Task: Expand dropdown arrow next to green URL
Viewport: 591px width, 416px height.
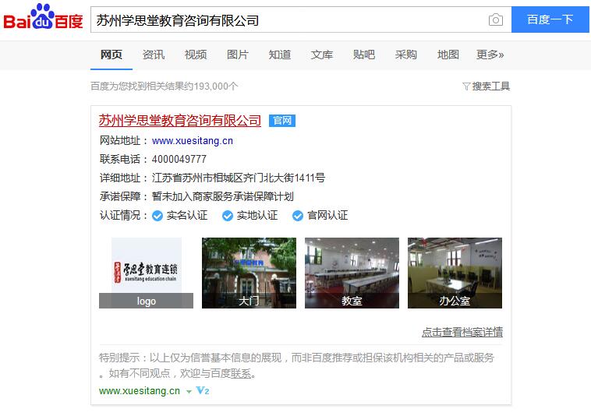Action: (189, 392)
